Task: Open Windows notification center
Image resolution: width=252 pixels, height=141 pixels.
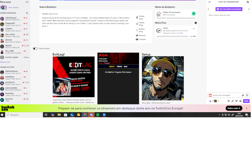Action: 247,115
